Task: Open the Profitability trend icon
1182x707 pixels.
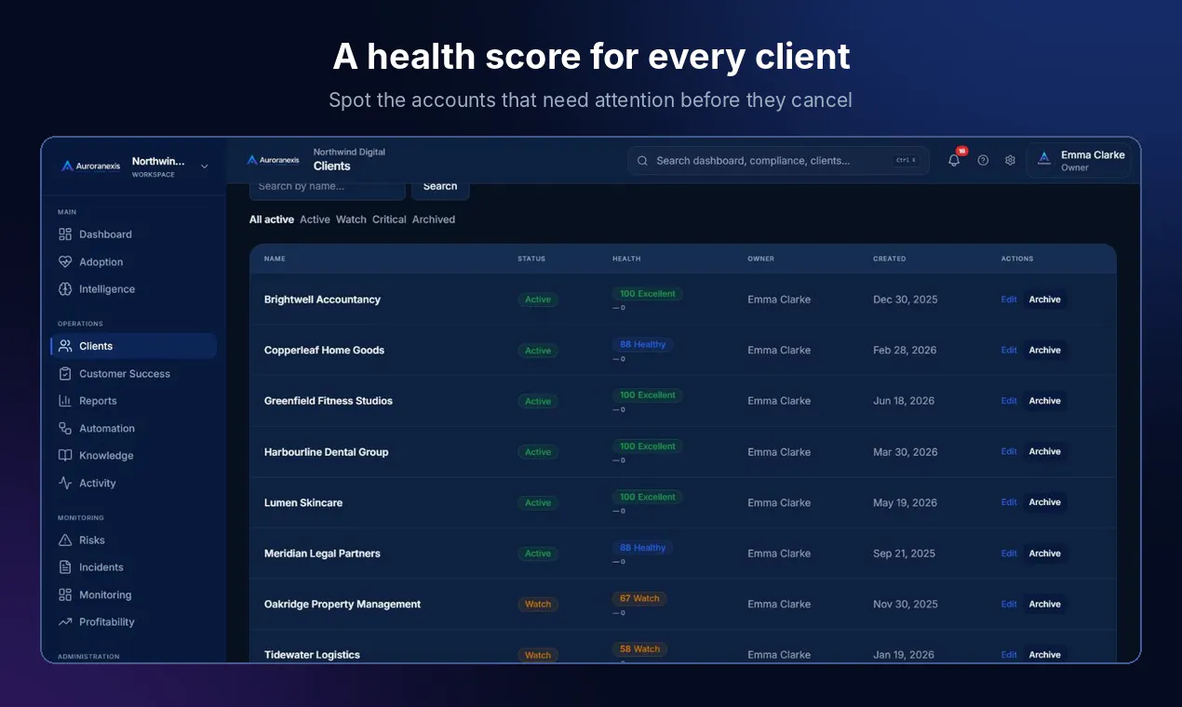Action: coord(65,622)
